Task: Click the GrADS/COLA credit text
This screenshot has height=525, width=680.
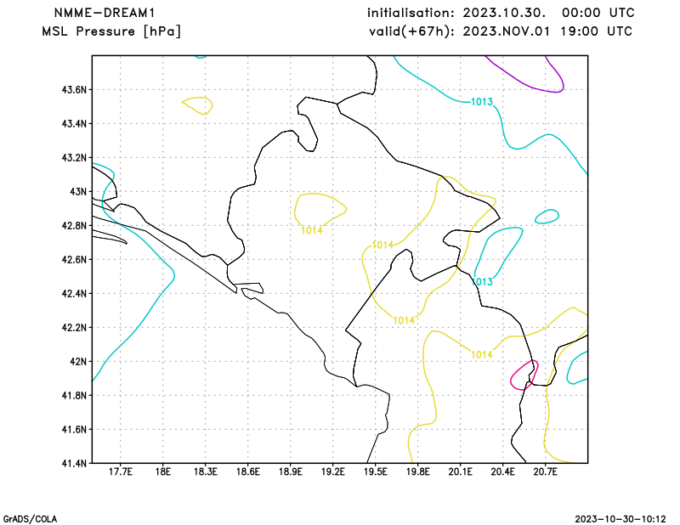Action: [x=30, y=519]
